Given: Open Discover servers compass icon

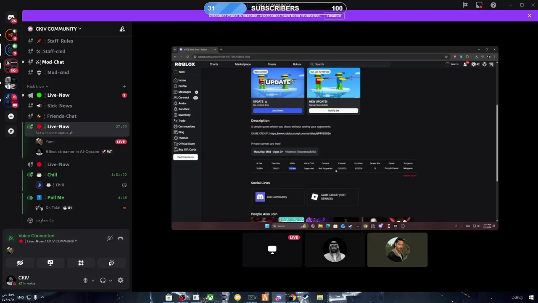Looking at the screenshot, I should point(11,131).
